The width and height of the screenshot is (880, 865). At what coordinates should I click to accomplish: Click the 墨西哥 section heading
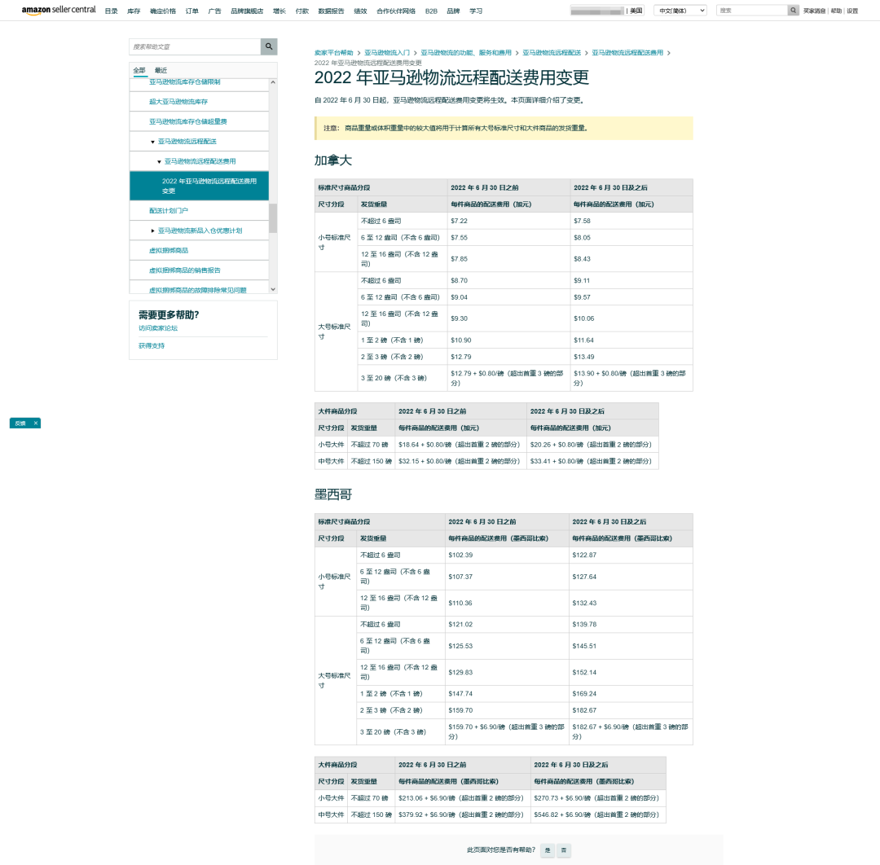(333, 494)
